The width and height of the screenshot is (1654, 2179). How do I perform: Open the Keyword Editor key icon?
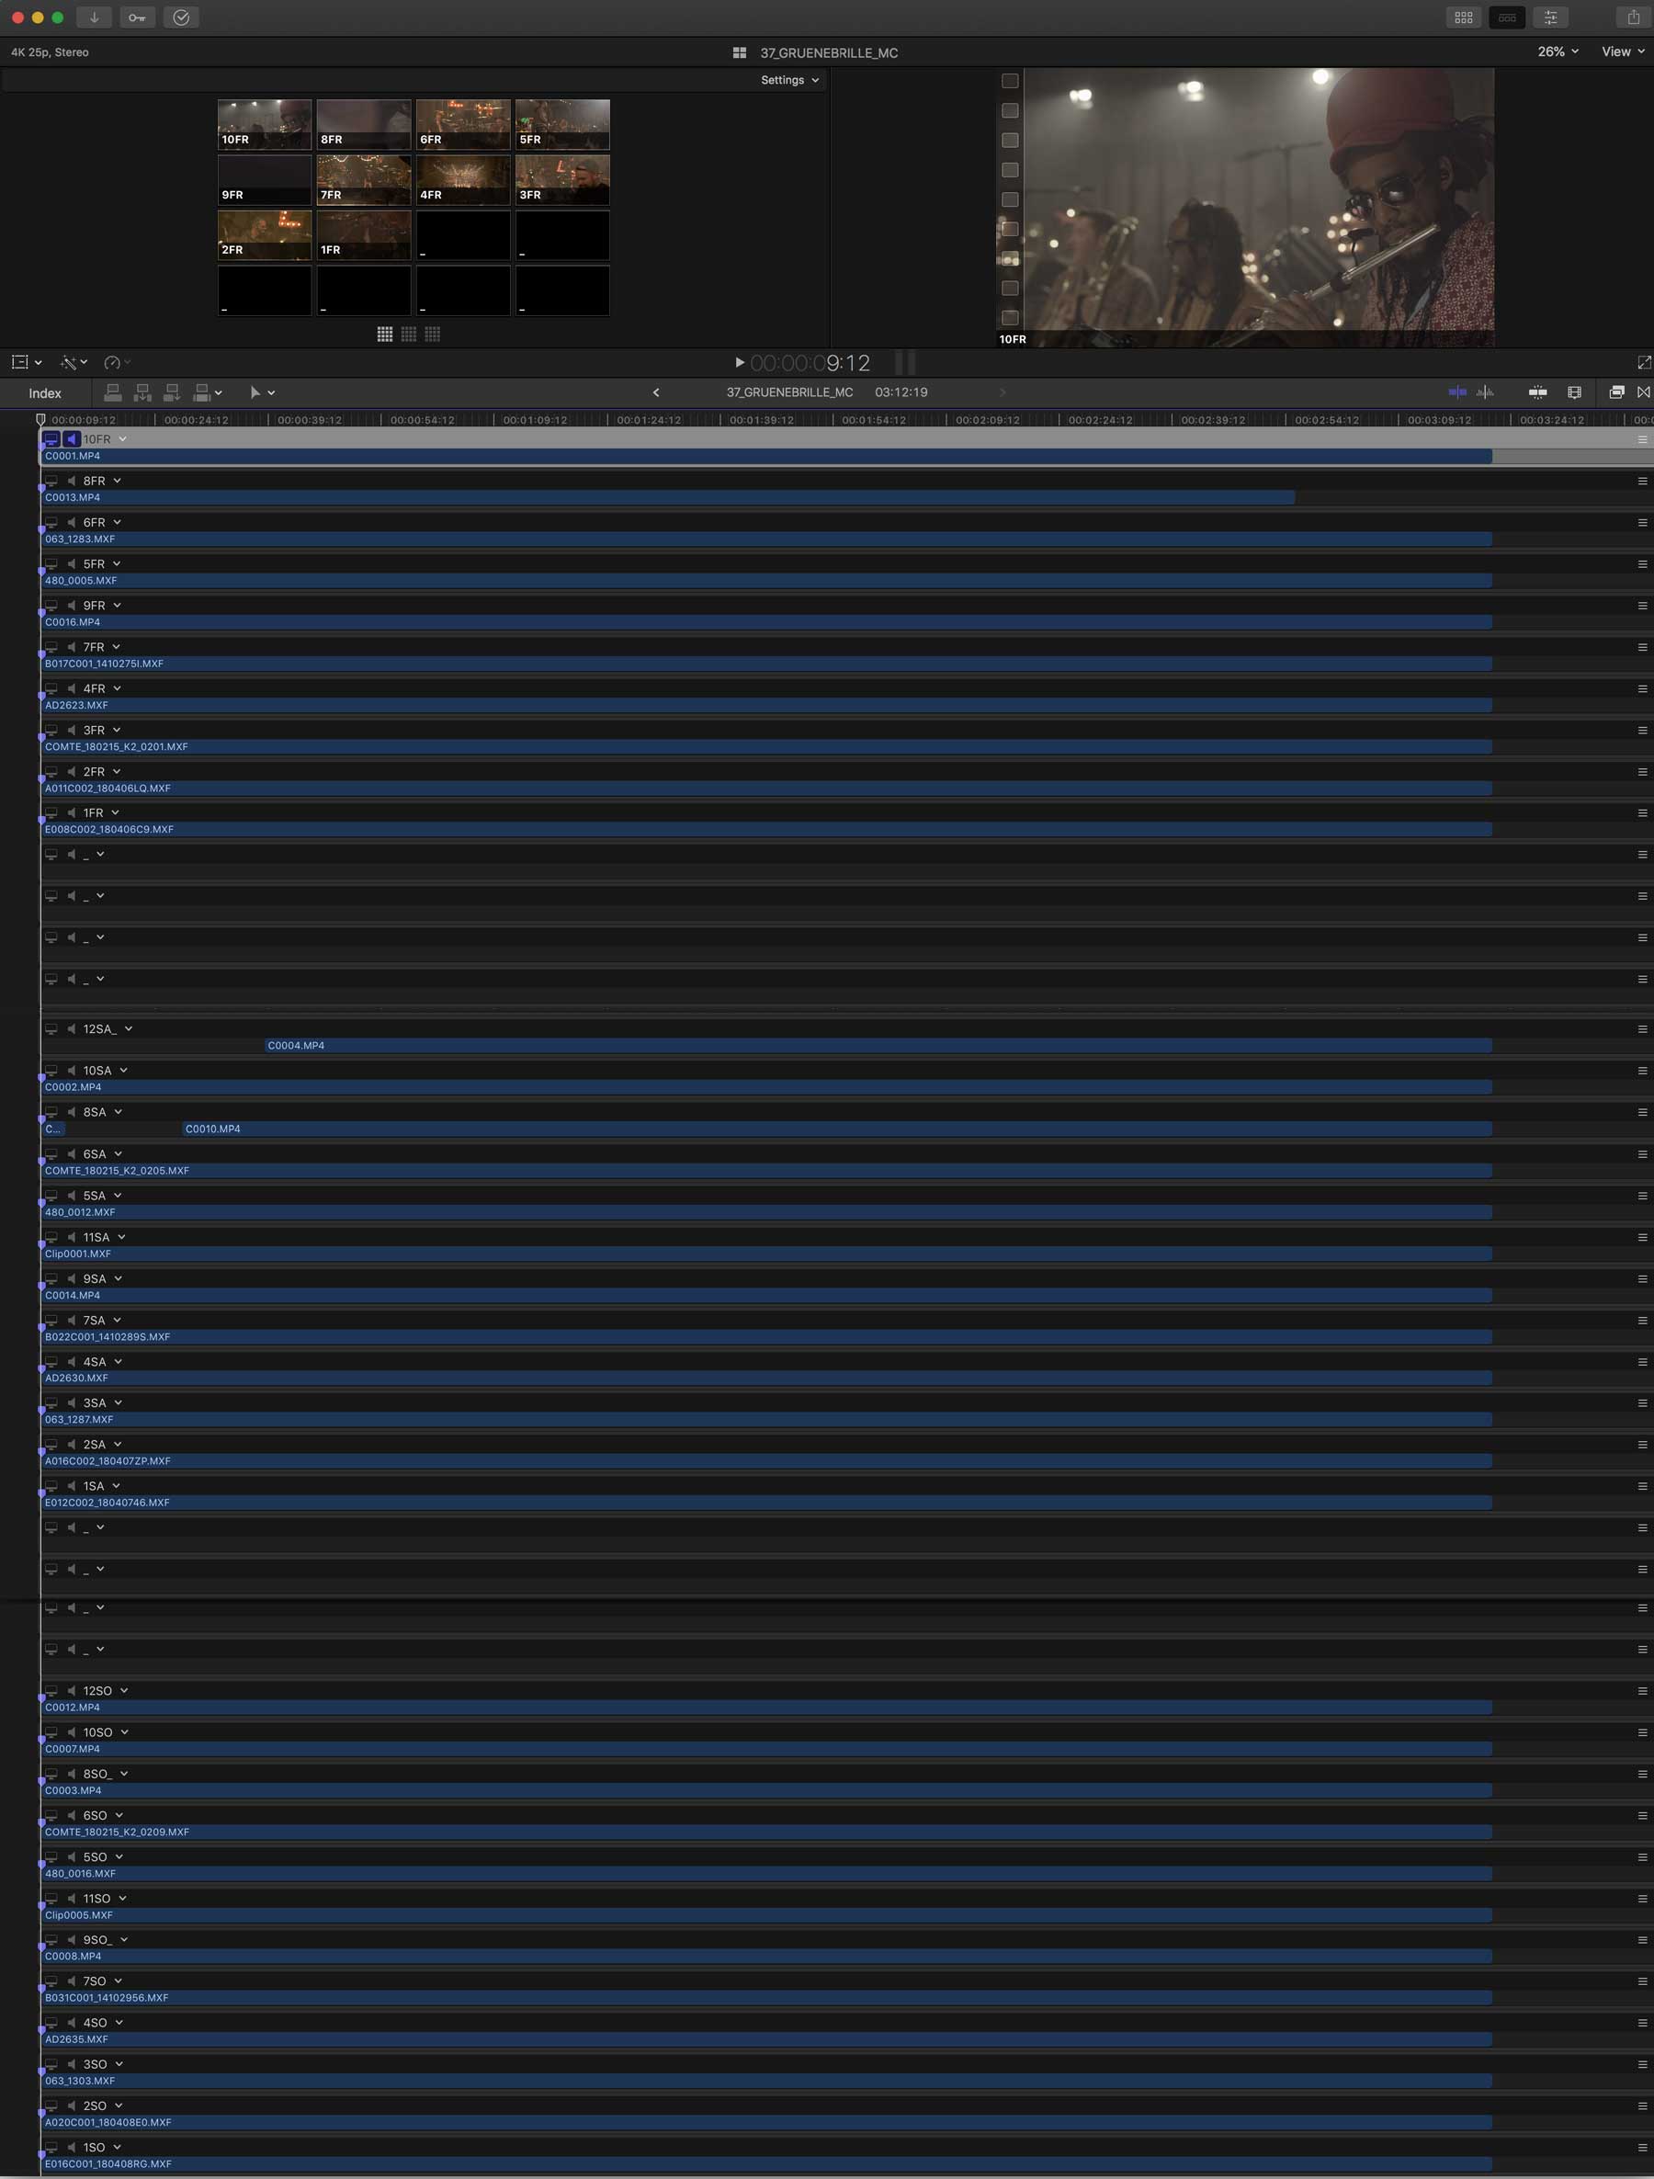coord(137,17)
